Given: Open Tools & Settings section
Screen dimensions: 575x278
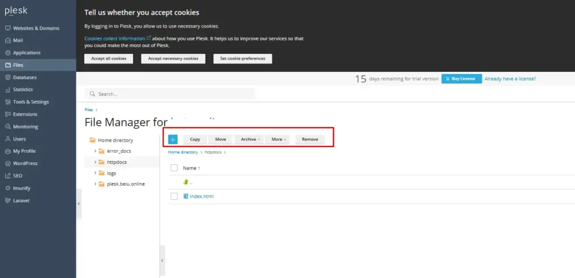Looking at the screenshot, I should 38,102.
